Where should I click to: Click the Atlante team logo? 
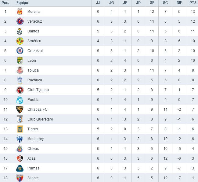tap(20, 178)
